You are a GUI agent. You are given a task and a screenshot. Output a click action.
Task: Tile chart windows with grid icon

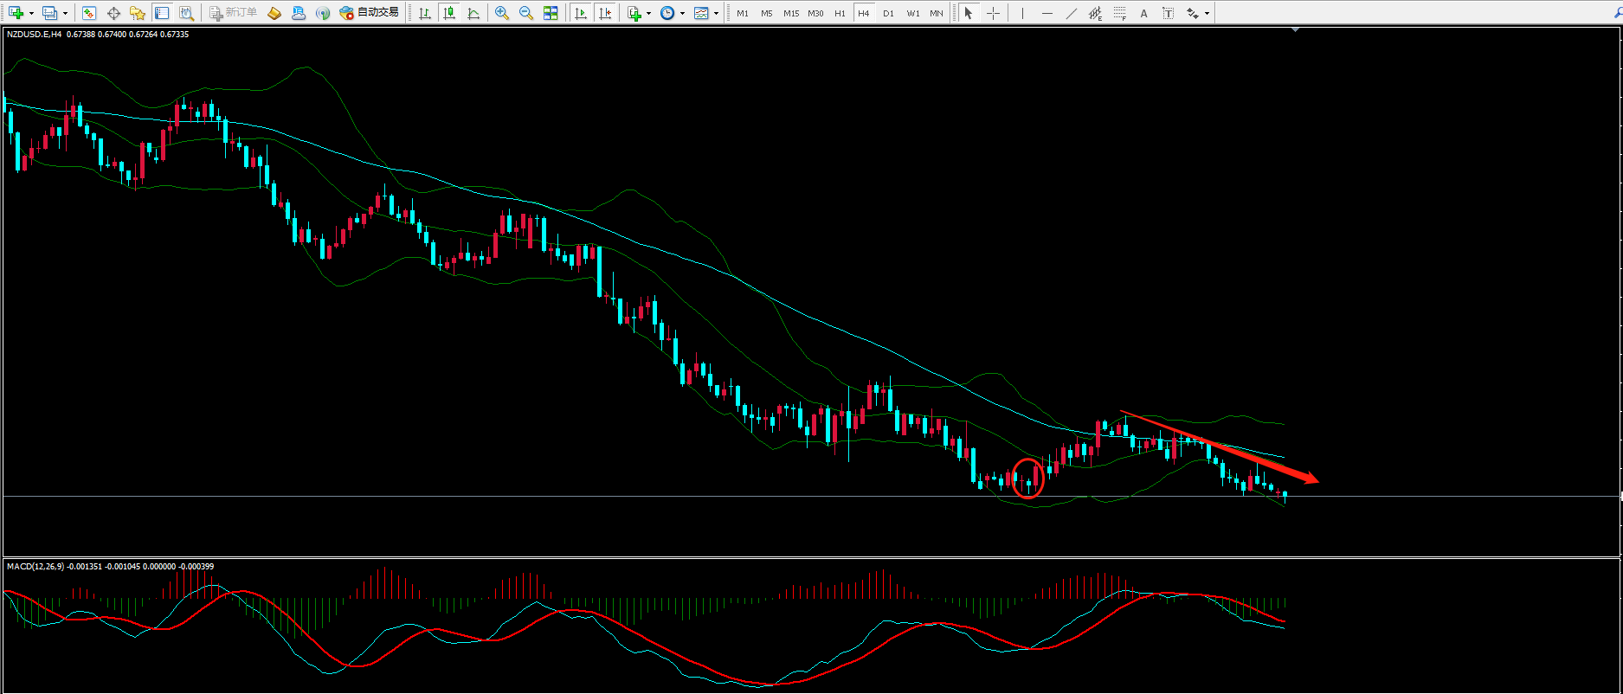(551, 13)
